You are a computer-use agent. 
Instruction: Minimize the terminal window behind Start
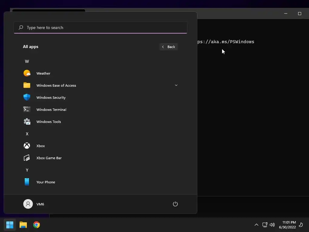(286, 13)
